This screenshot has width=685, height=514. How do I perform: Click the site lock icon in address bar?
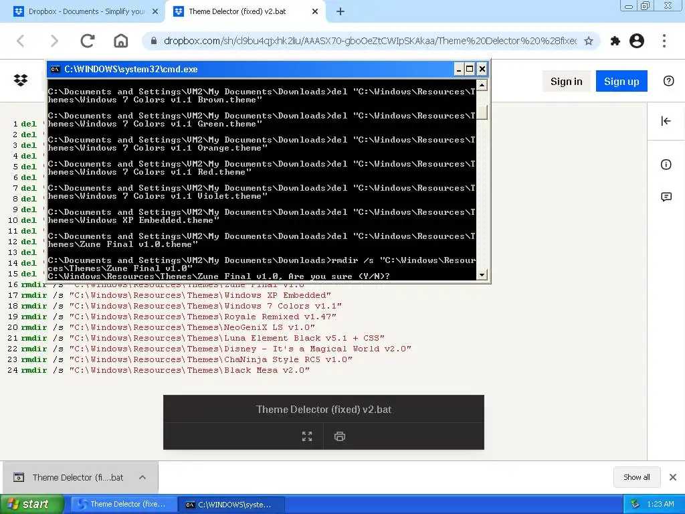(x=153, y=41)
